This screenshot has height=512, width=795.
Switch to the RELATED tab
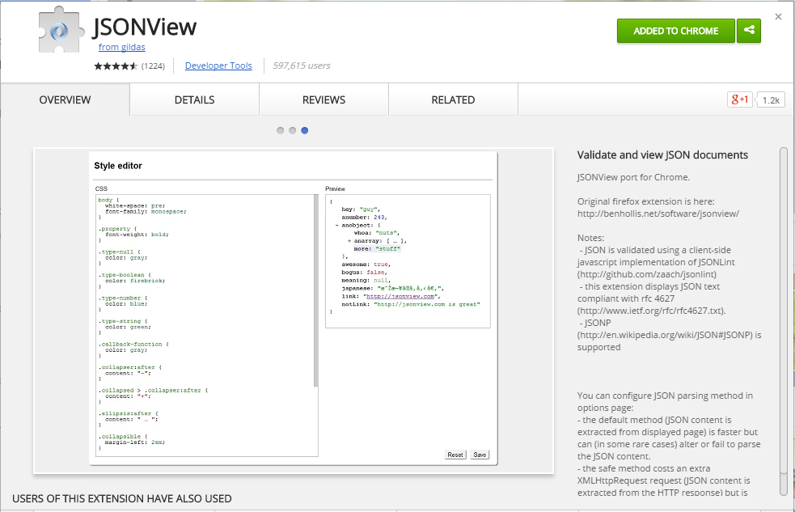(453, 99)
